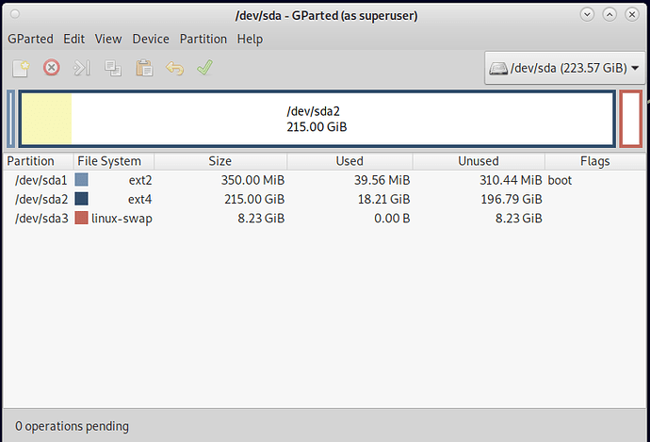The image size is (650, 442).
Task: Click the window menu circle in title bar
Action: (x=15, y=14)
